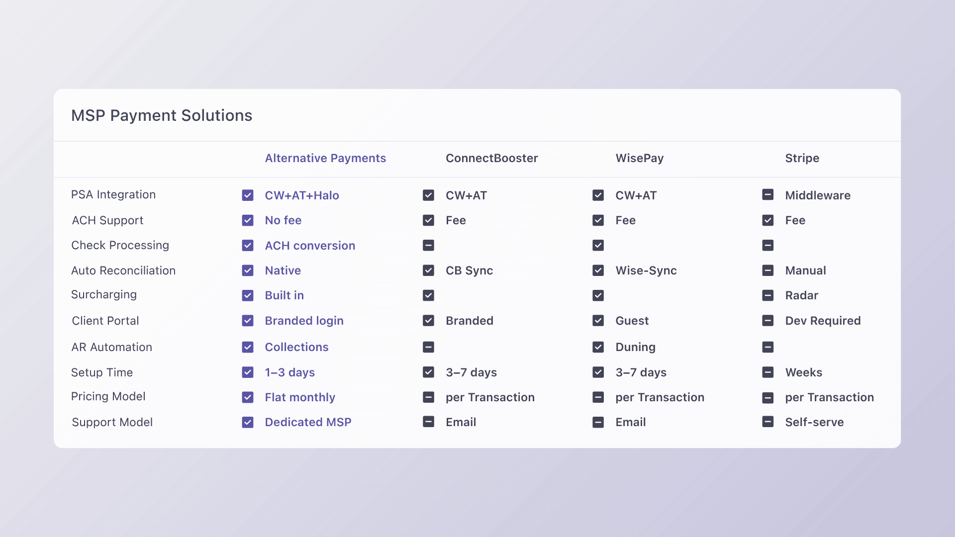Select the Alternative Payments column header
The width and height of the screenshot is (955, 537).
(325, 158)
